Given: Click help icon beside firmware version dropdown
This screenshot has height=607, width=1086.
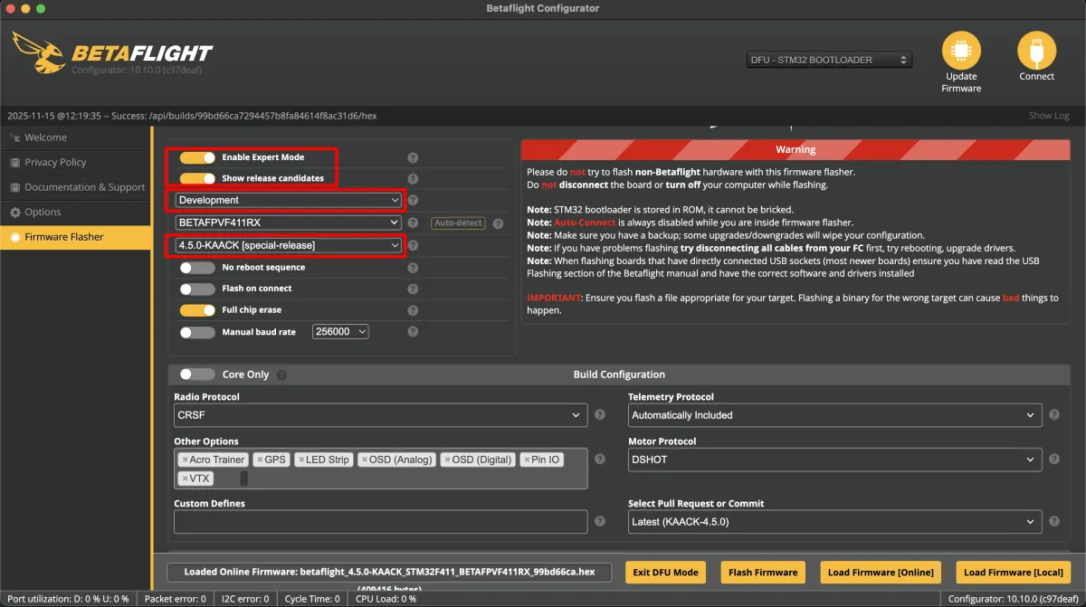Looking at the screenshot, I should point(413,245).
